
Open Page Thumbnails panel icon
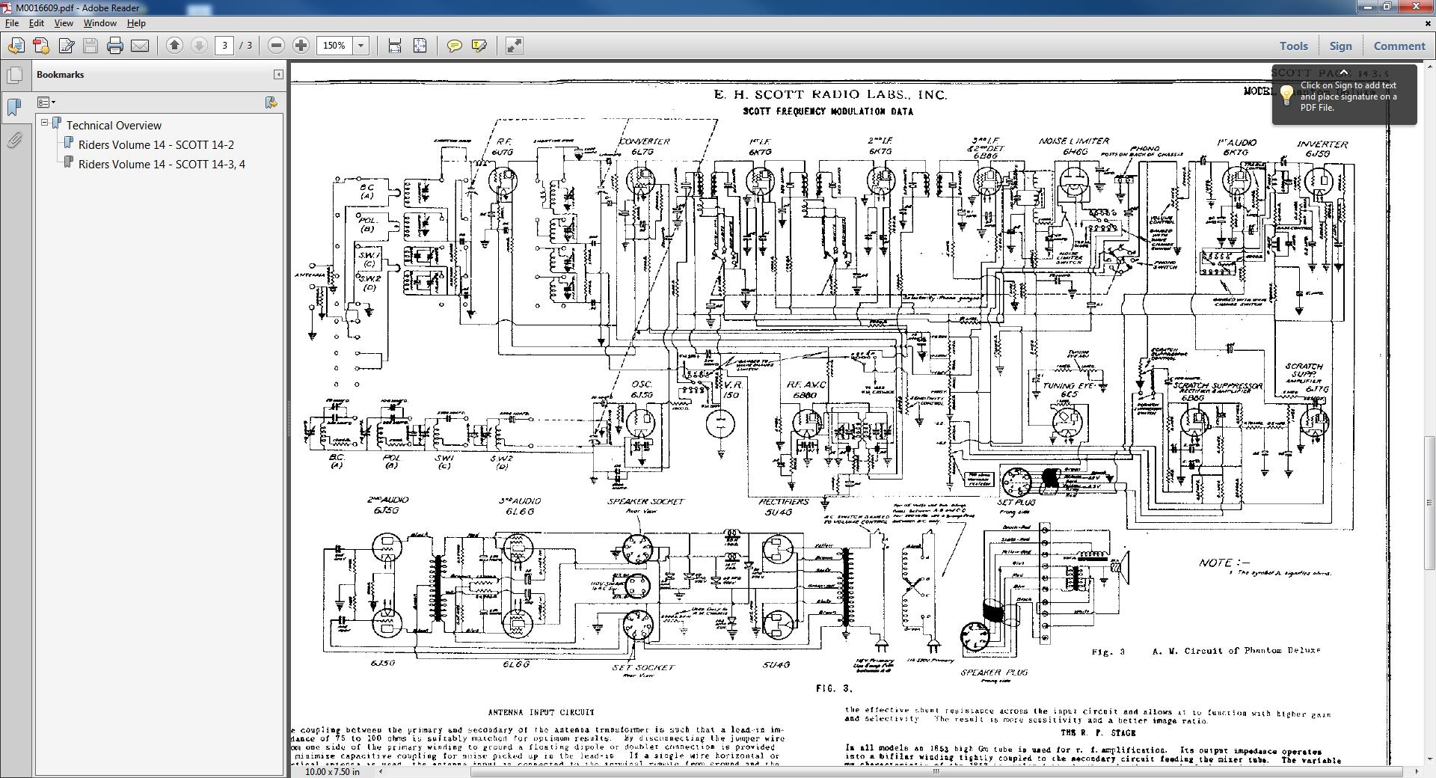pyautogui.click(x=14, y=75)
